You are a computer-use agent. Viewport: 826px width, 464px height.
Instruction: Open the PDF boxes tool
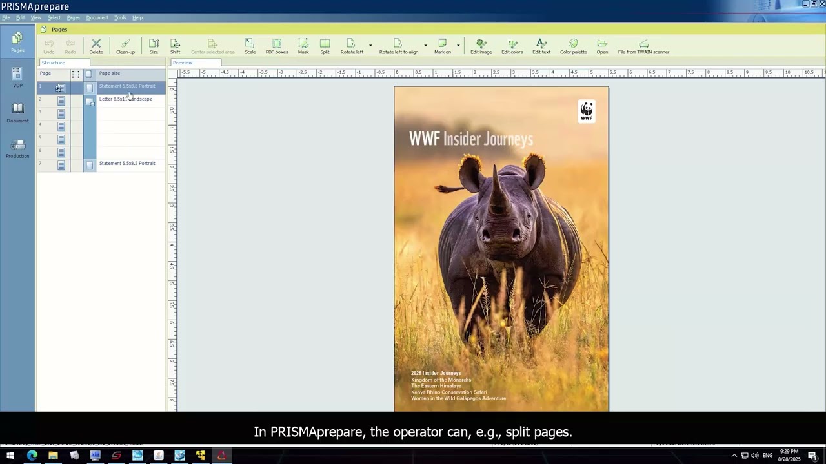tap(277, 46)
